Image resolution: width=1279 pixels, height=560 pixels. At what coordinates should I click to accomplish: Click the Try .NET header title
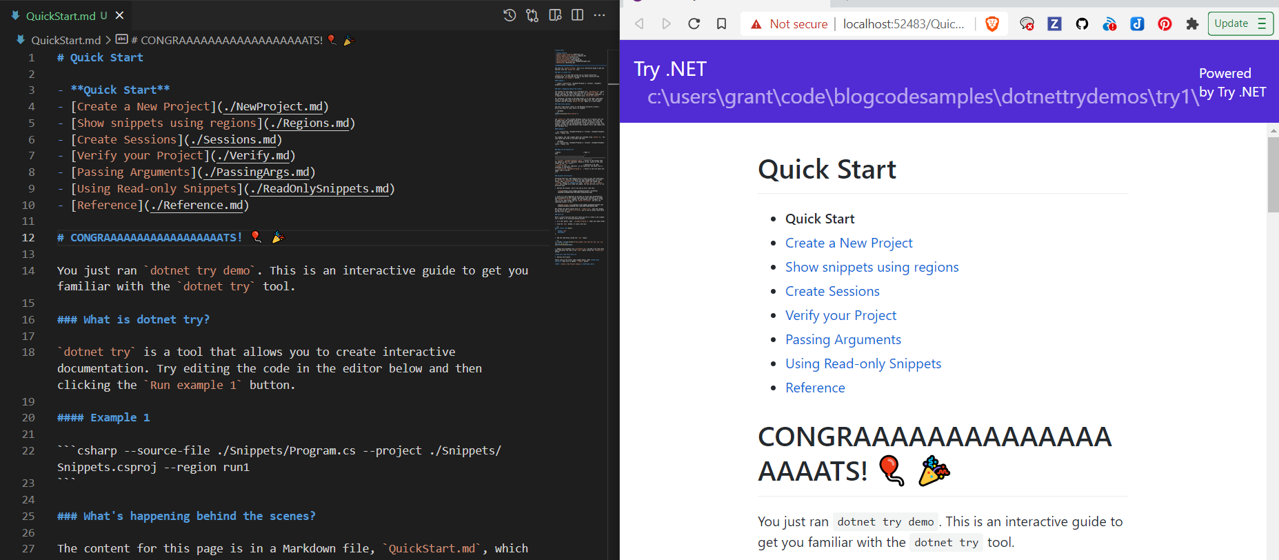tap(670, 69)
